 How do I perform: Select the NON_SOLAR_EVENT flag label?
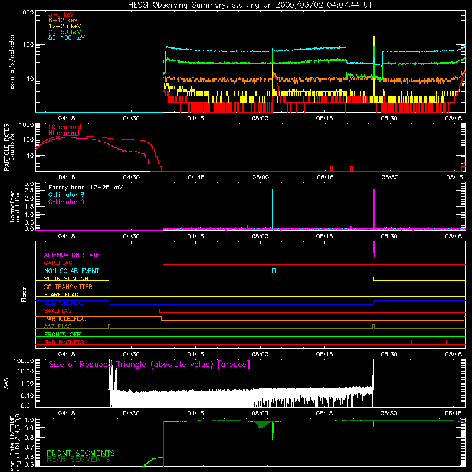point(71,271)
